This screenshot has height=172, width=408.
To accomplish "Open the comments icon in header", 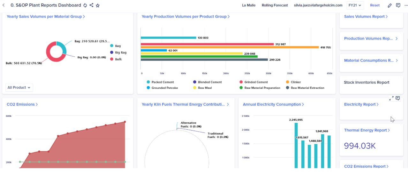I will point(398,5).
